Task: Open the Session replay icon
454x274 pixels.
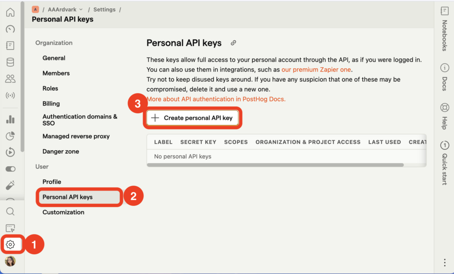Action: [10, 152]
